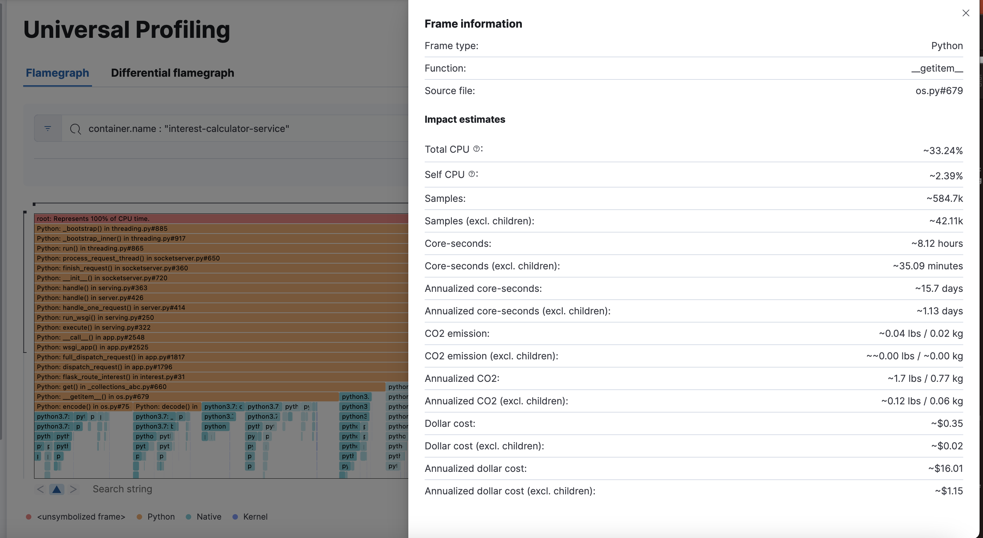Viewport: 983px width, 538px height.
Task: Close the Frame information panel
Action: pos(966,13)
